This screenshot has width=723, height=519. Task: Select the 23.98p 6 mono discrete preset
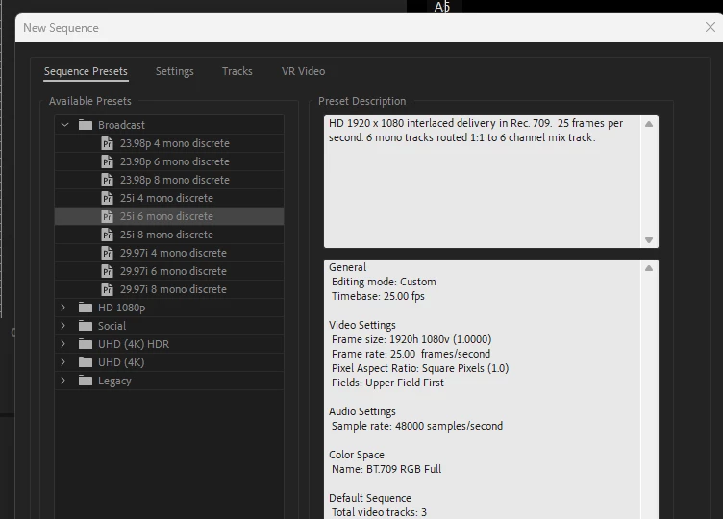click(169, 161)
